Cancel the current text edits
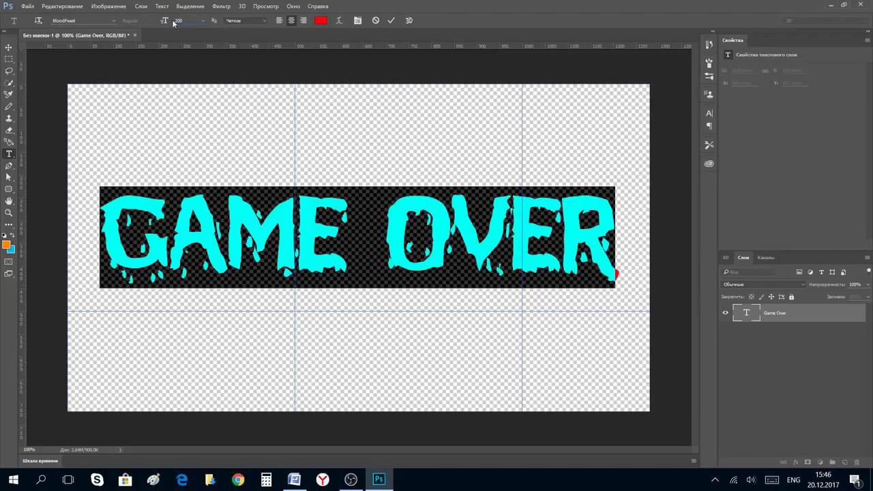The image size is (873, 491). [375, 20]
